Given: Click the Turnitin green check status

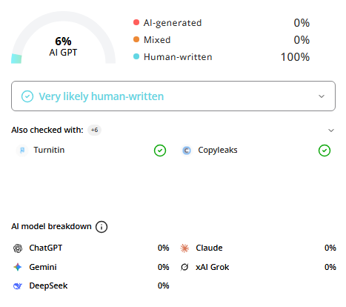Looking at the screenshot, I should tap(160, 151).
